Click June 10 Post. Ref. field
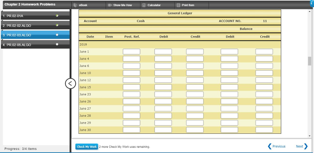The width and height of the screenshot is (314, 153). [x=132, y=73]
